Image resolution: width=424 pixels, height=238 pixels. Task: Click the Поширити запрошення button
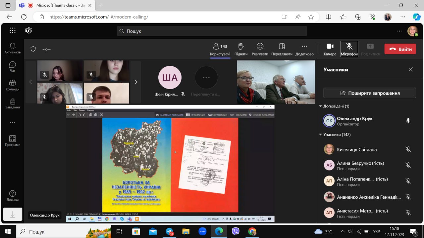[369, 93]
